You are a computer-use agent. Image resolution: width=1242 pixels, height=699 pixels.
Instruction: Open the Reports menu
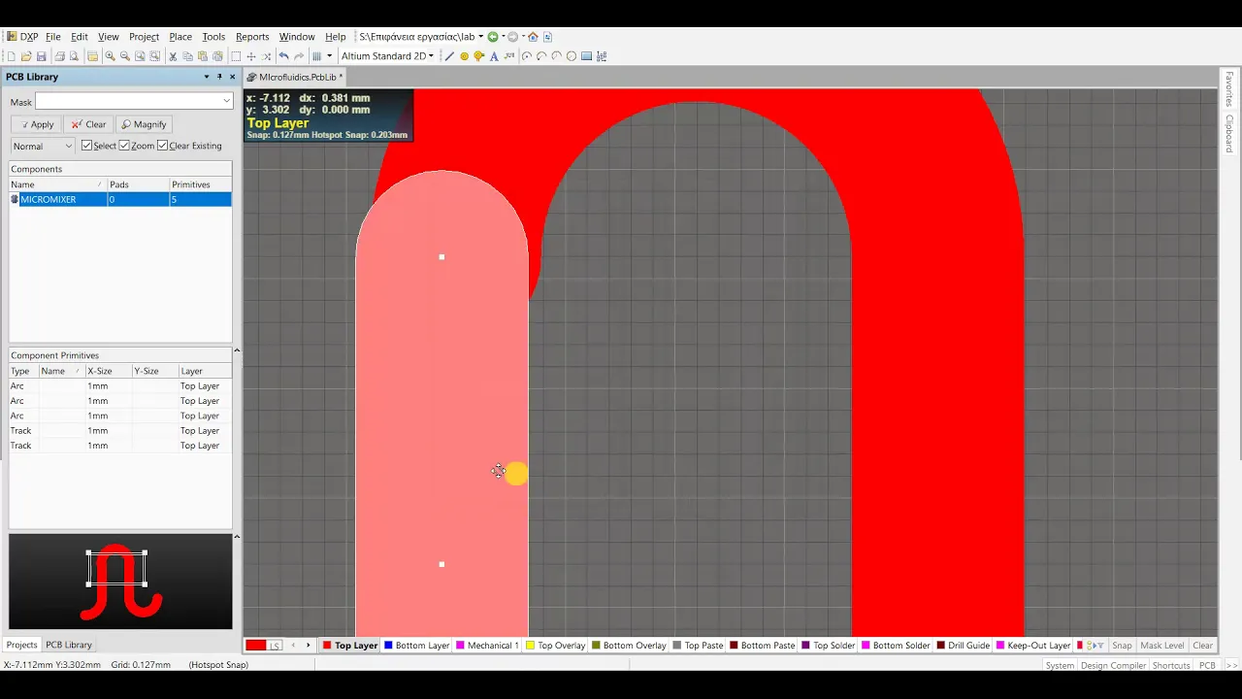click(x=252, y=37)
